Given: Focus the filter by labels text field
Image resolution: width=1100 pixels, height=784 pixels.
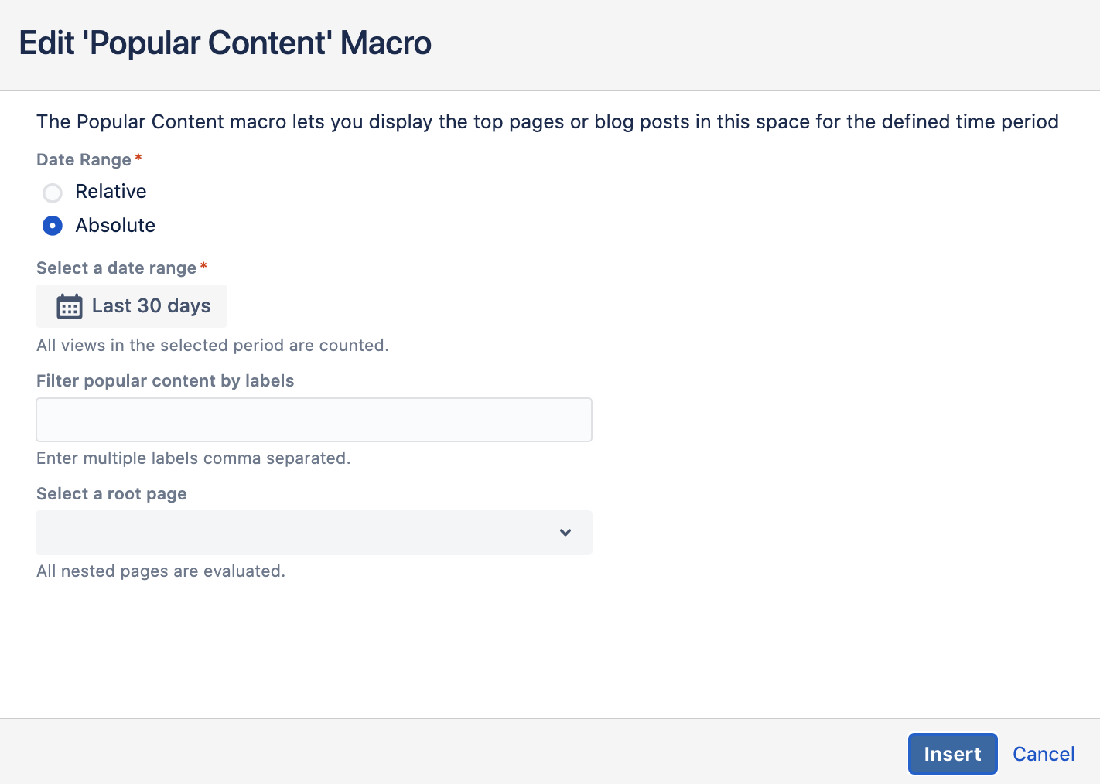Looking at the screenshot, I should [x=313, y=420].
